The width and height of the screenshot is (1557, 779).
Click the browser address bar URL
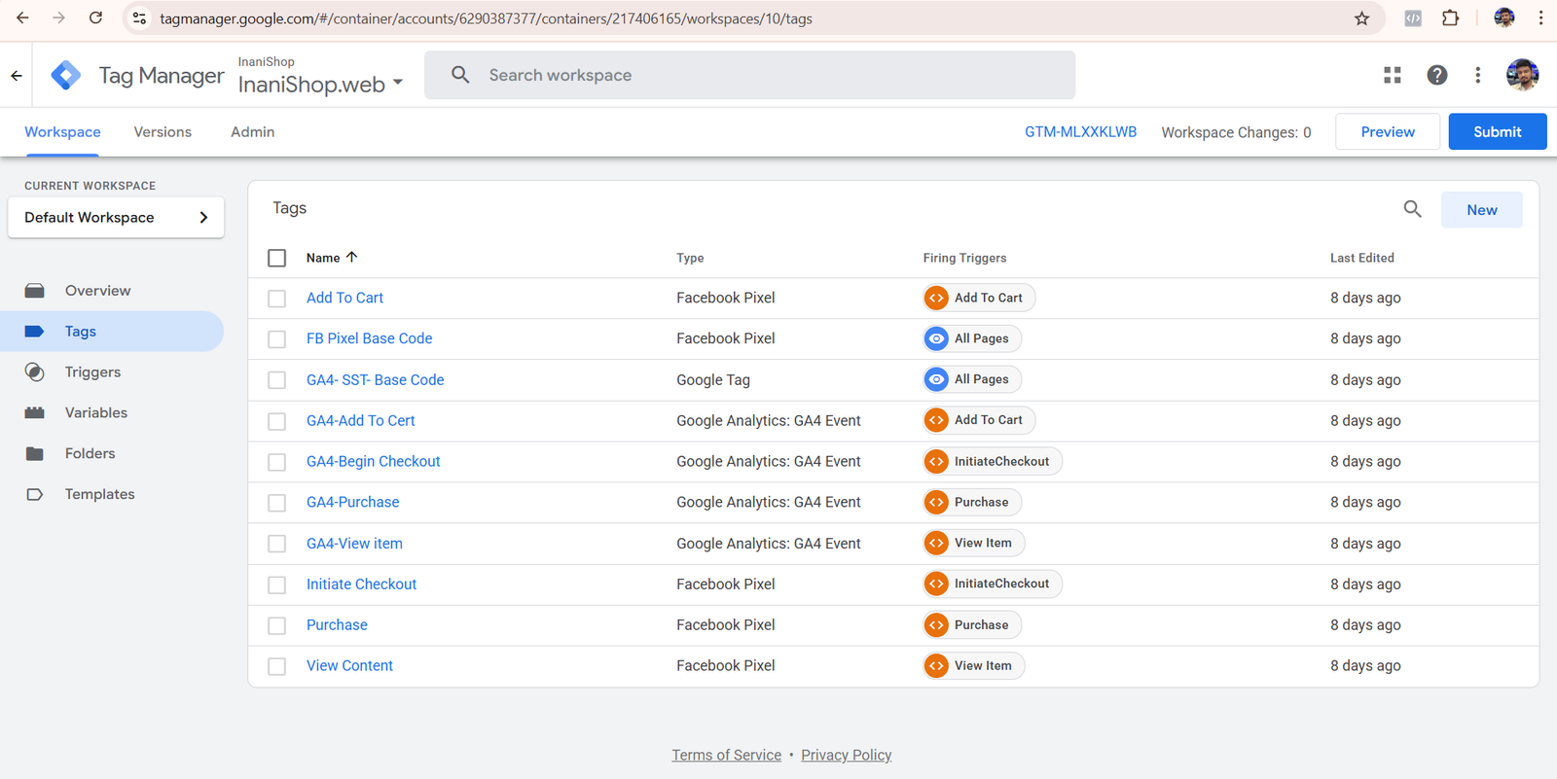click(486, 18)
